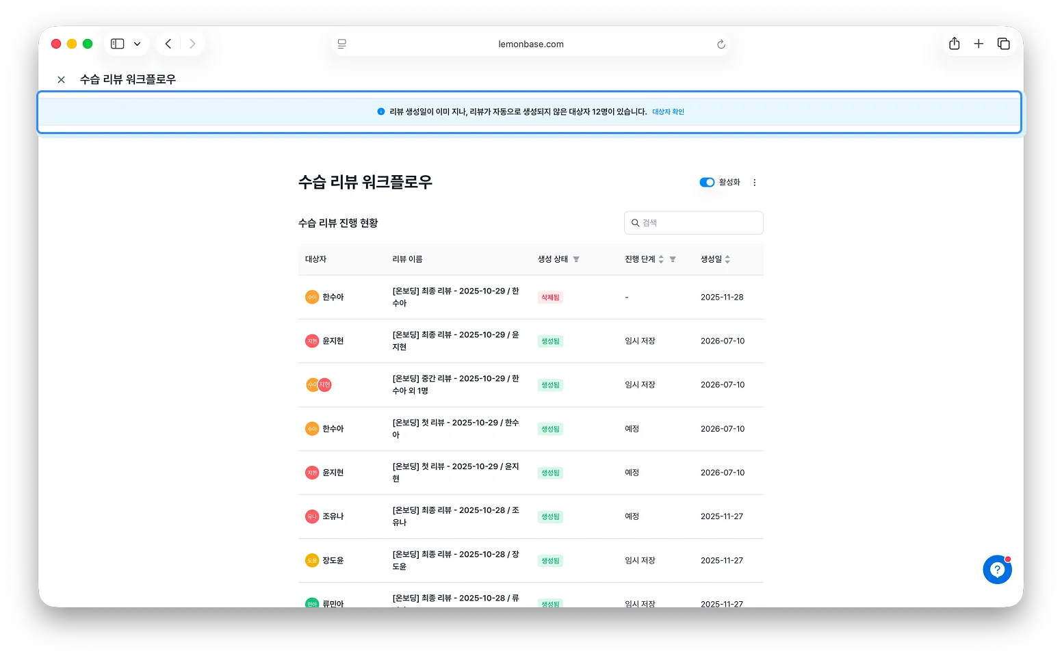The height and width of the screenshot is (658, 1062).
Task: Close the 수습 리뷰 워크플로우 page with the X icon
Action: tap(62, 80)
